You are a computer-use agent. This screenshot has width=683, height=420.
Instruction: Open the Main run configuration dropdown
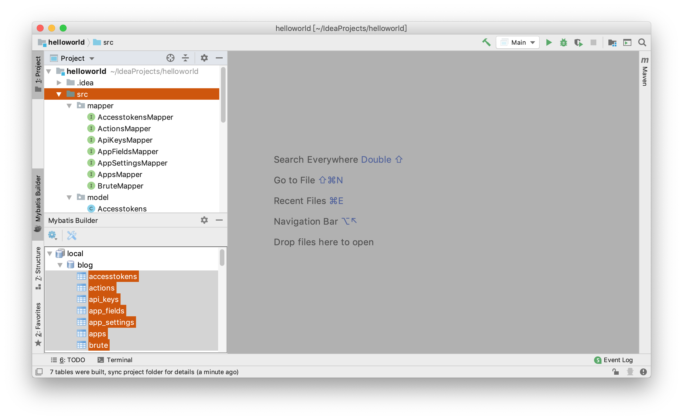pos(517,43)
